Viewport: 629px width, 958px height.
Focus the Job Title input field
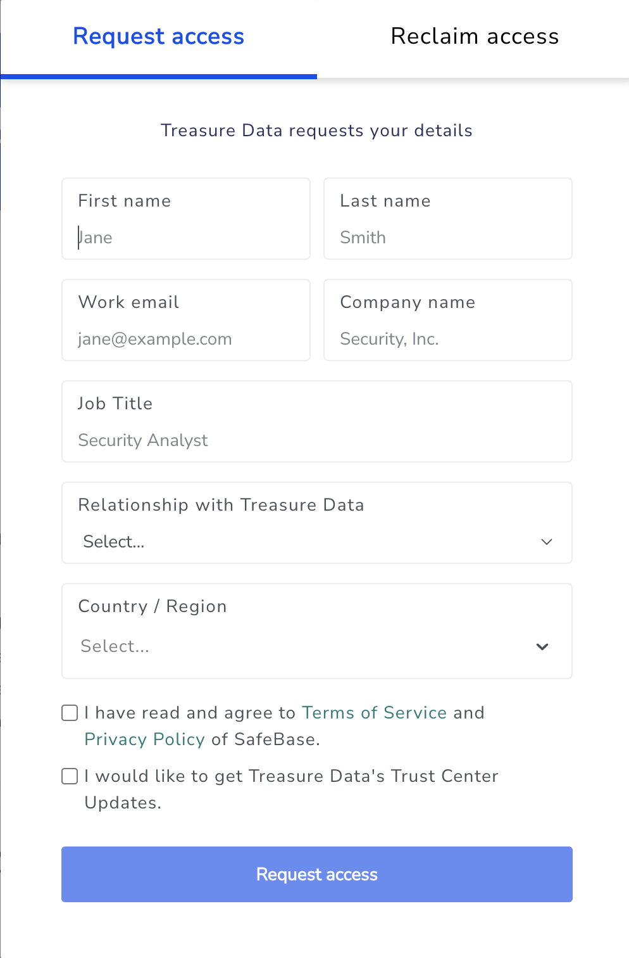(x=316, y=440)
